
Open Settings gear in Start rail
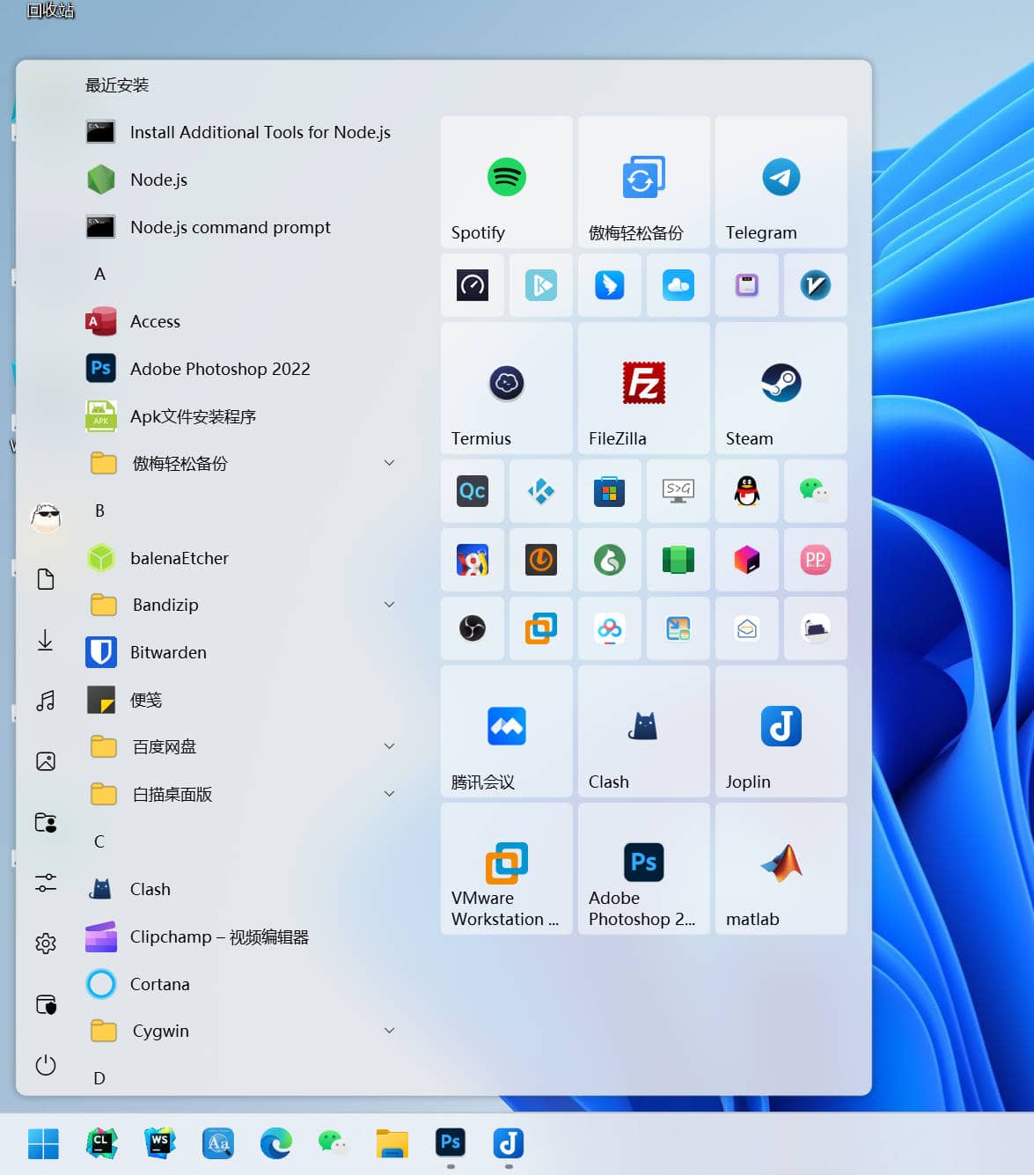click(x=46, y=944)
